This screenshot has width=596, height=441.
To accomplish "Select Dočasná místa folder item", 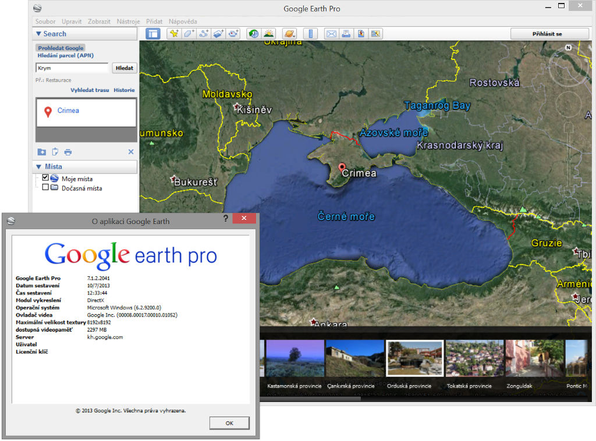I will [x=81, y=189].
